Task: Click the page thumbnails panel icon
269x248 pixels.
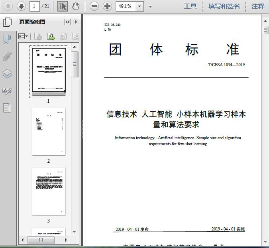Action: 8,22
